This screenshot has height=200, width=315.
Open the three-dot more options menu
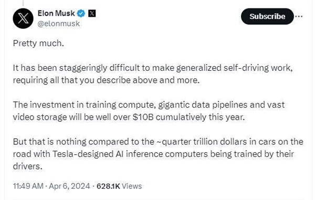point(299,16)
